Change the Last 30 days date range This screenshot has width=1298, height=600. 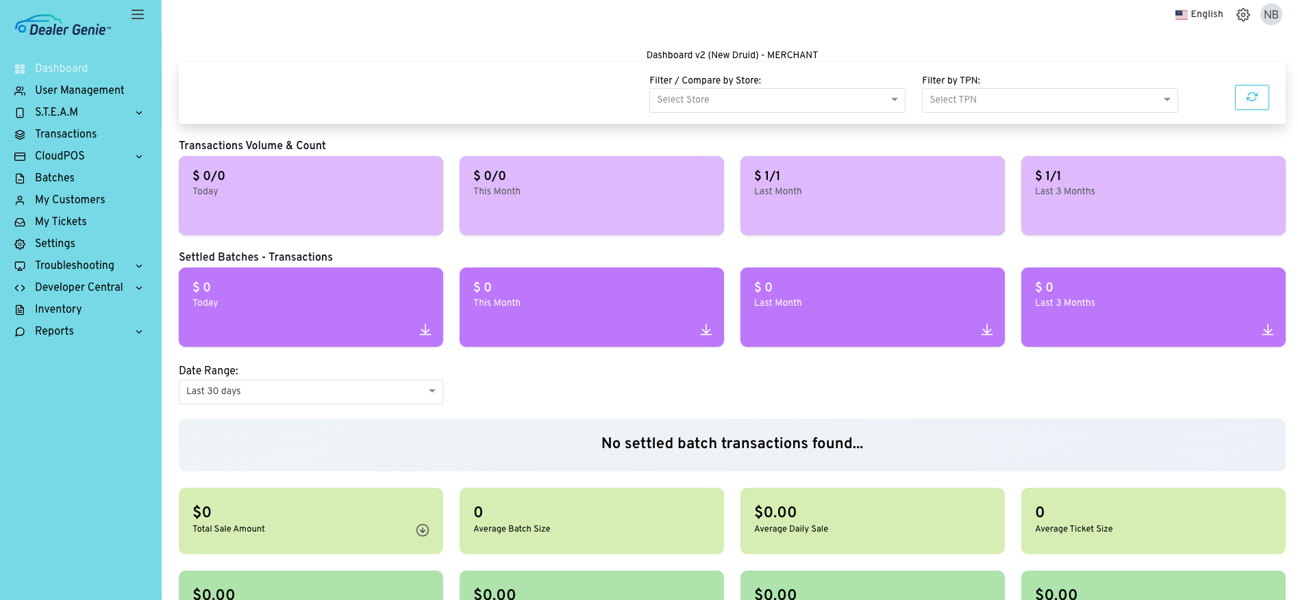click(310, 391)
